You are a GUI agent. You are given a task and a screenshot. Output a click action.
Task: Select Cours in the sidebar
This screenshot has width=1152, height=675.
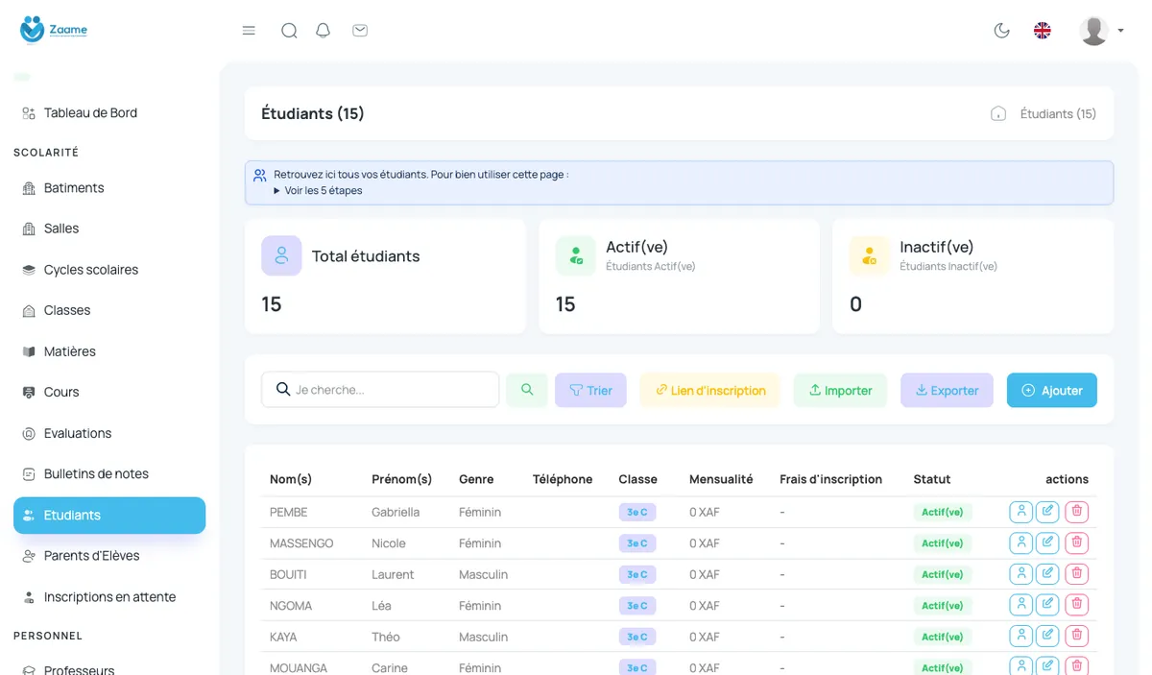click(x=109, y=392)
